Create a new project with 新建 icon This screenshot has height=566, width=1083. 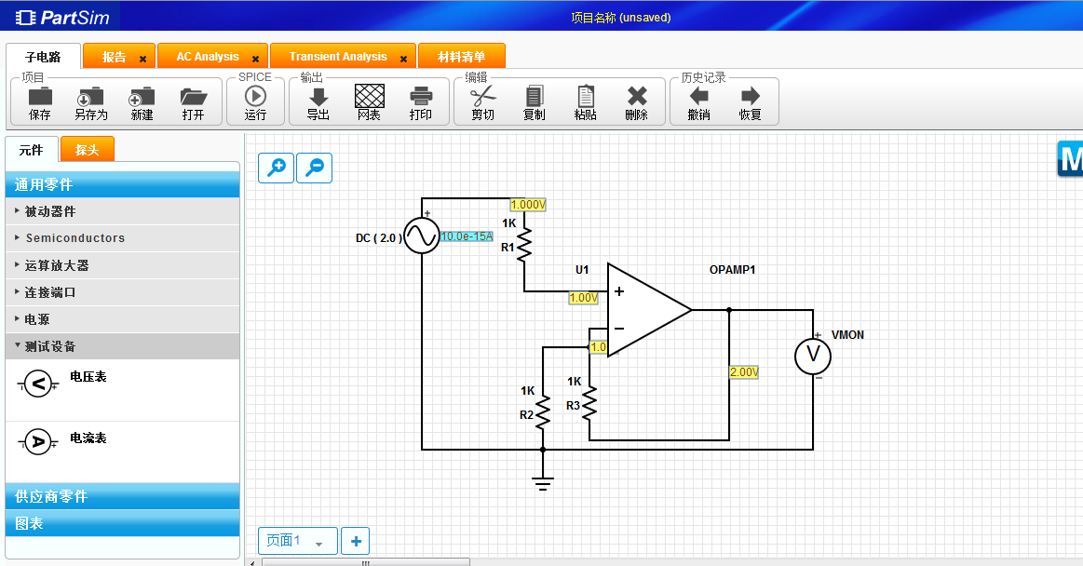(x=142, y=97)
